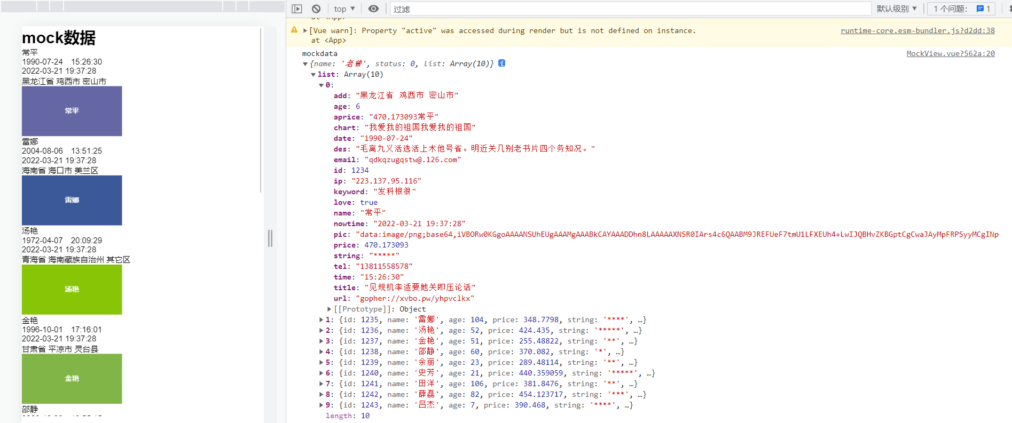
Task: Click the love: true property
Action: [356, 202]
